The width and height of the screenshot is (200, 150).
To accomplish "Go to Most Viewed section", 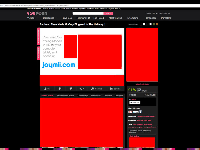I will pos(115,18).
